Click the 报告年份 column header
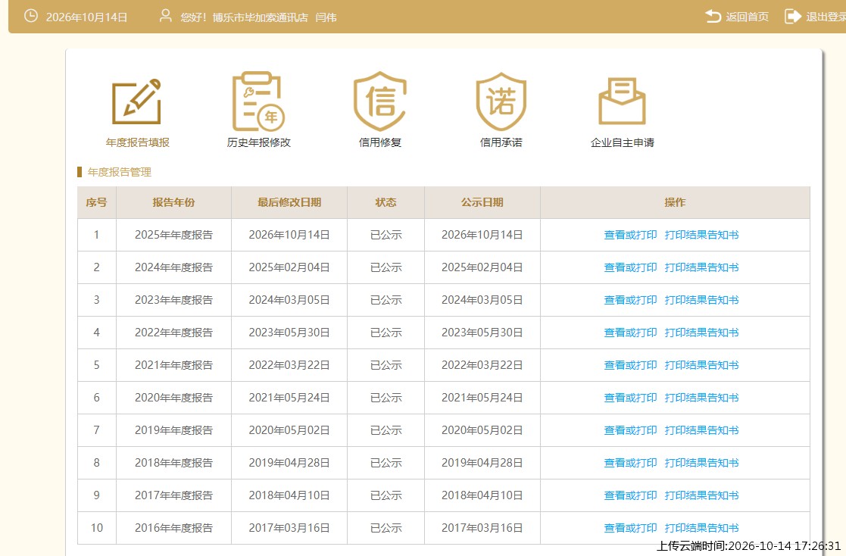Image resolution: width=846 pixels, height=556 pixels. (x=173, y=202)
